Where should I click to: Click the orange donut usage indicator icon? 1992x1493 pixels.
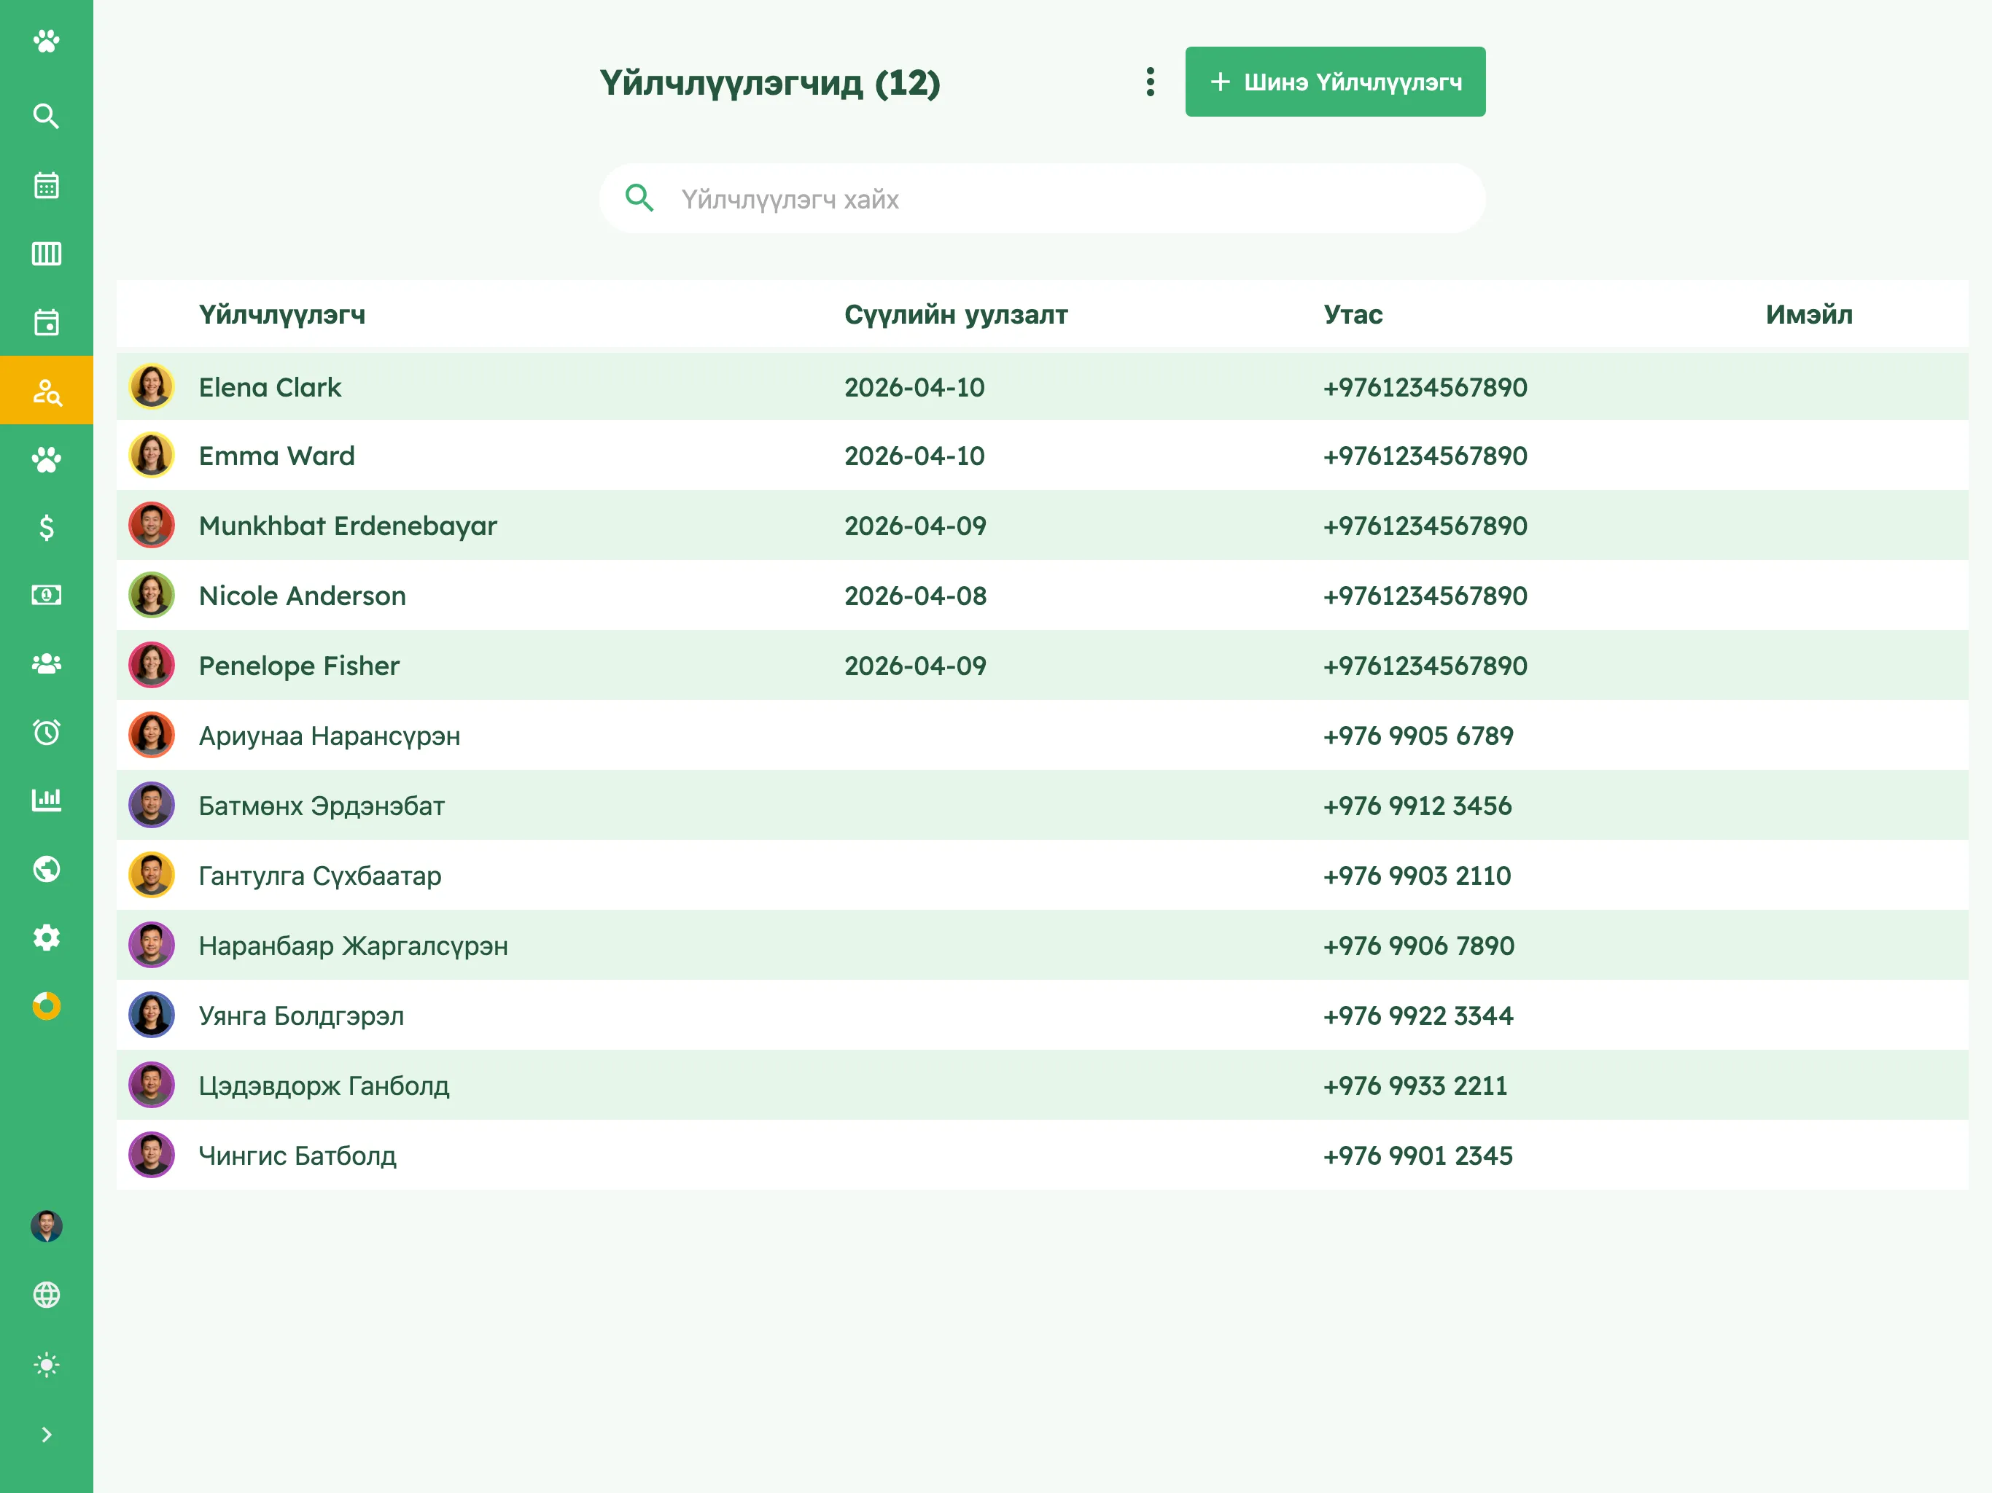point(46,1006)
